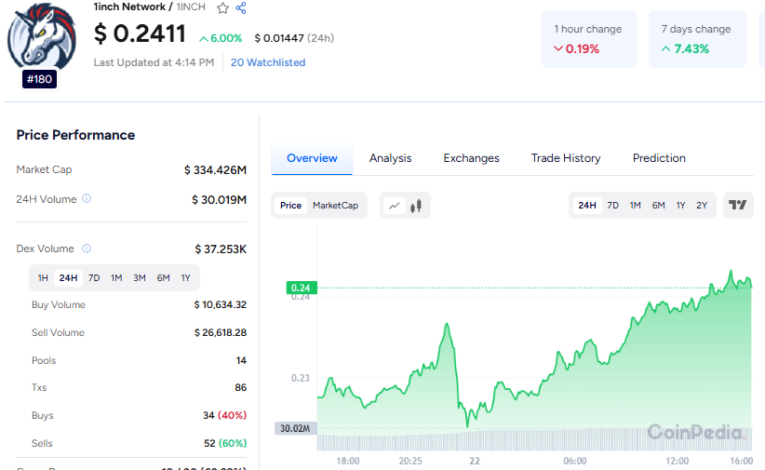The height and width of the screenshot is (470, 765).
Task: Star 1inch Network as favorite
Action: (x=223, y=7)
